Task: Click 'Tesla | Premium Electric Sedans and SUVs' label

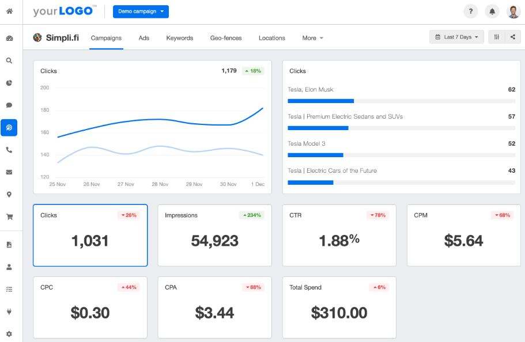Action: (x=345, y=116)
